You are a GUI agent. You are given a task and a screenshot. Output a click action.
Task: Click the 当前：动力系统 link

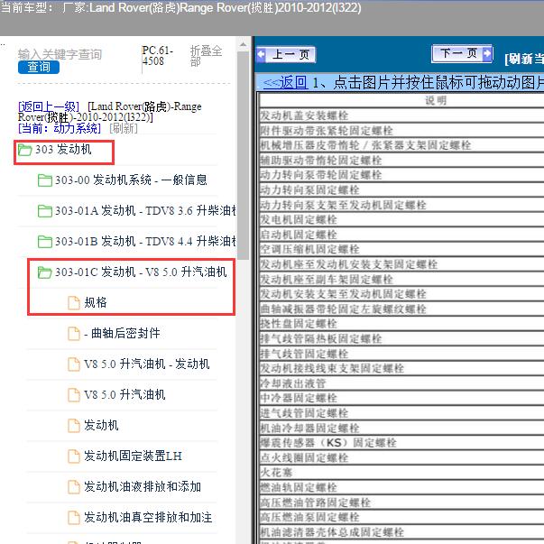pos(60,128)
